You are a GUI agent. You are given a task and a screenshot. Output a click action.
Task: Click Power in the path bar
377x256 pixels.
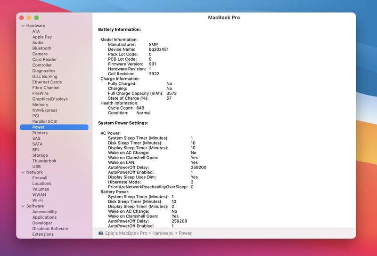pos(185,233)
